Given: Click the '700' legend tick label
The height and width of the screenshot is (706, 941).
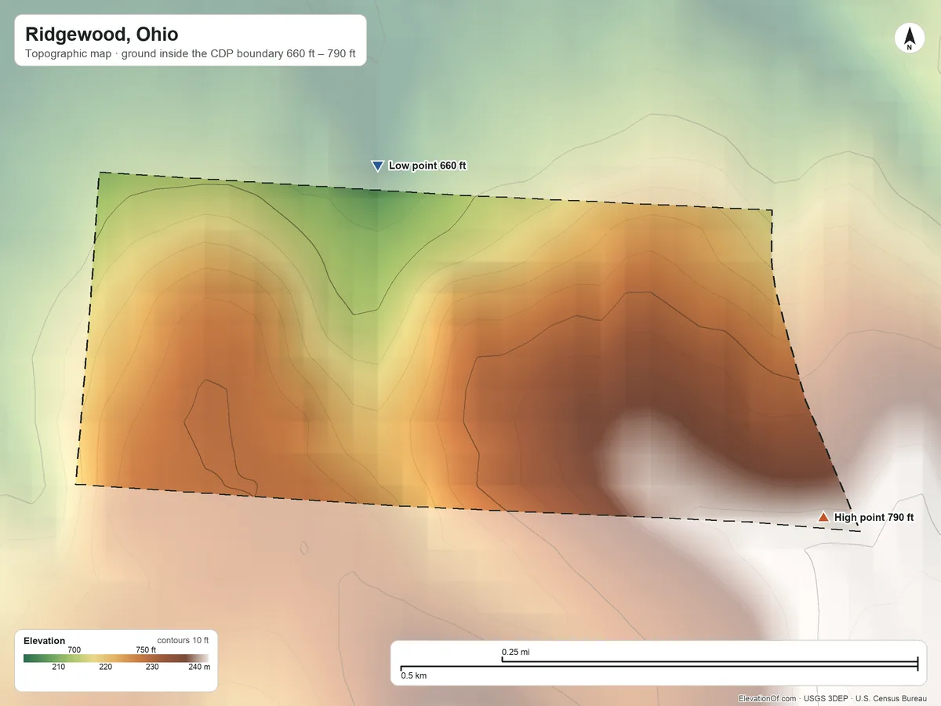Looking at the screenshot, I should pos(74,650).
